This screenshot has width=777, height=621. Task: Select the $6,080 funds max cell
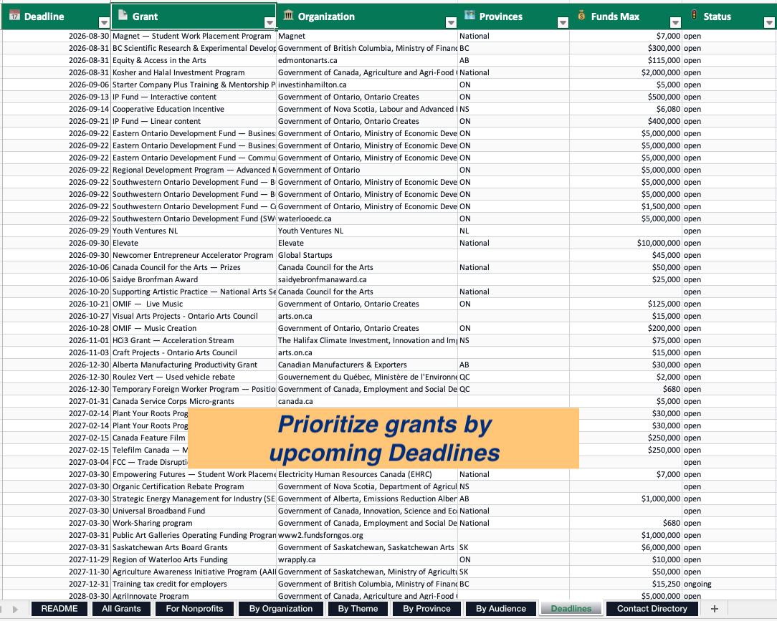(626, 109)
